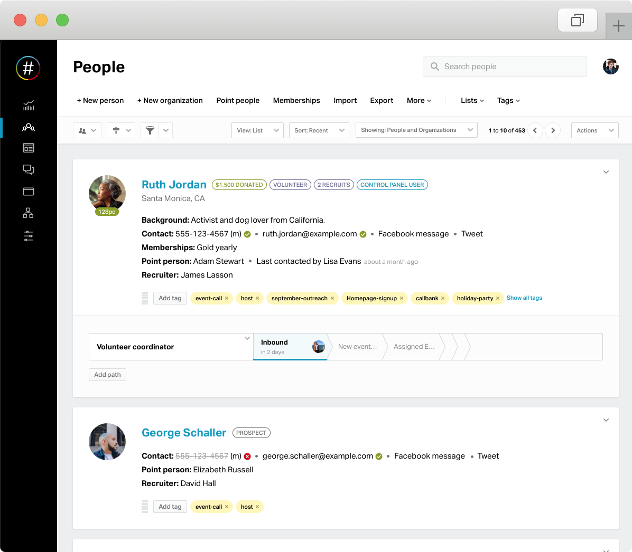632x552 pixels.
Task: Remove the holiday-party tag
Action: 498,298
